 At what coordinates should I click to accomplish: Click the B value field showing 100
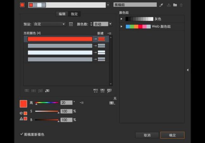[x=66, y=120]
